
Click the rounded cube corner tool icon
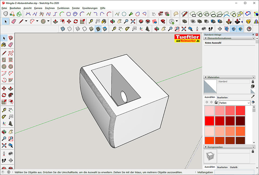point(248,21)
